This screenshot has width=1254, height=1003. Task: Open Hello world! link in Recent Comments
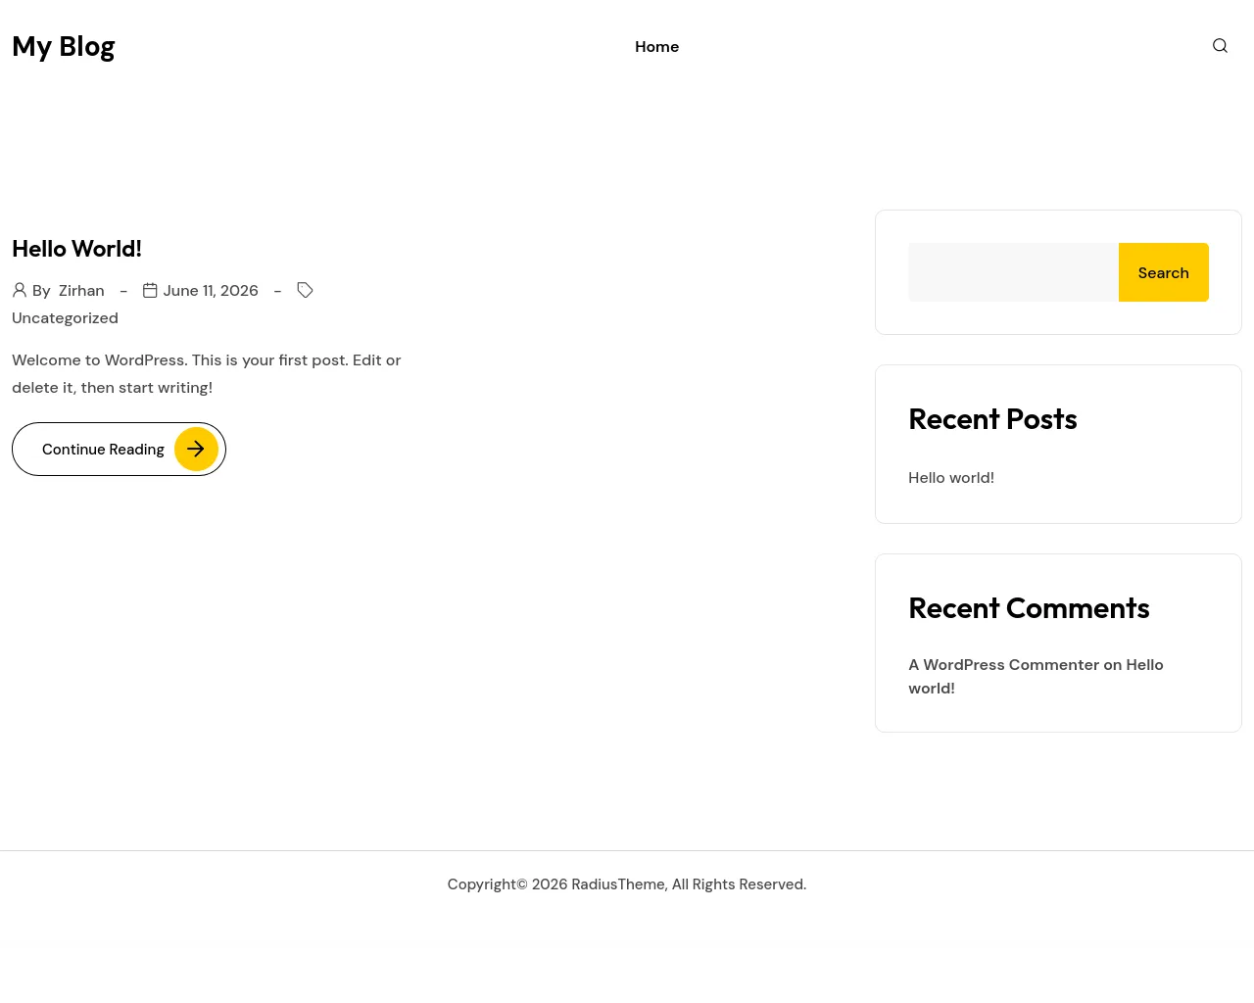point(1036,677)
